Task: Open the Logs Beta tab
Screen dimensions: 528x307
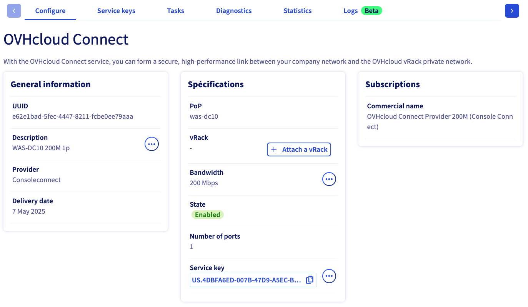Action: click(363, 11)
